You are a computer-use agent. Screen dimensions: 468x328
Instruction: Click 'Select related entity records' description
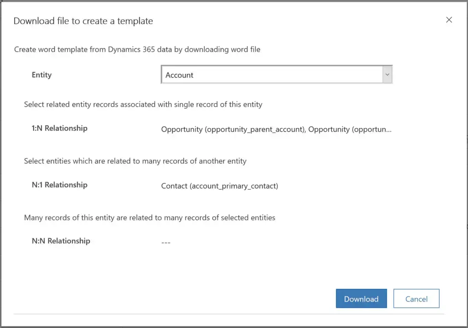(143, 105)
